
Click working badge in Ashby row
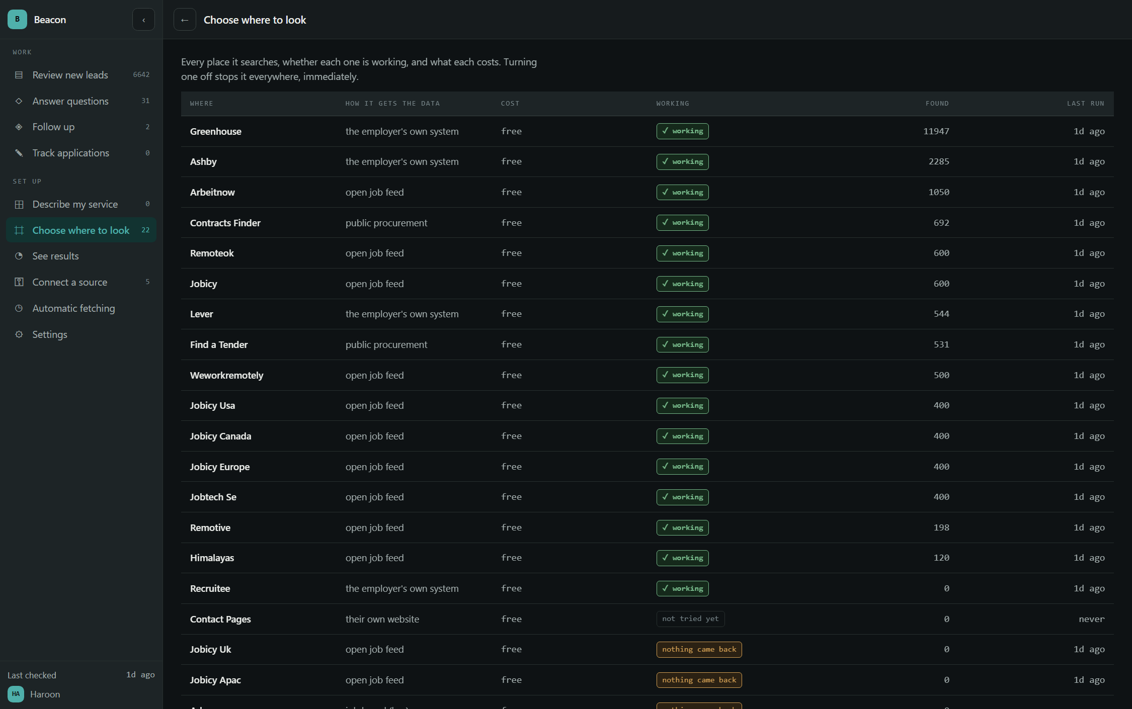point(682,161)
